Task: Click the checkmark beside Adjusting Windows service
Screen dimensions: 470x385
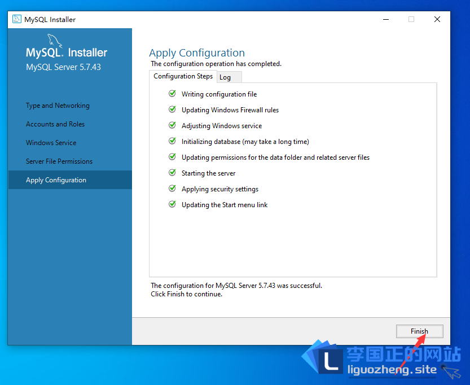Action: (x=172, y=125)
